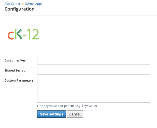Image resolution: width=157 pixels, height=128 pixels.
Task: Click inside the Custom Parameters text area
Action: point(93,90)
